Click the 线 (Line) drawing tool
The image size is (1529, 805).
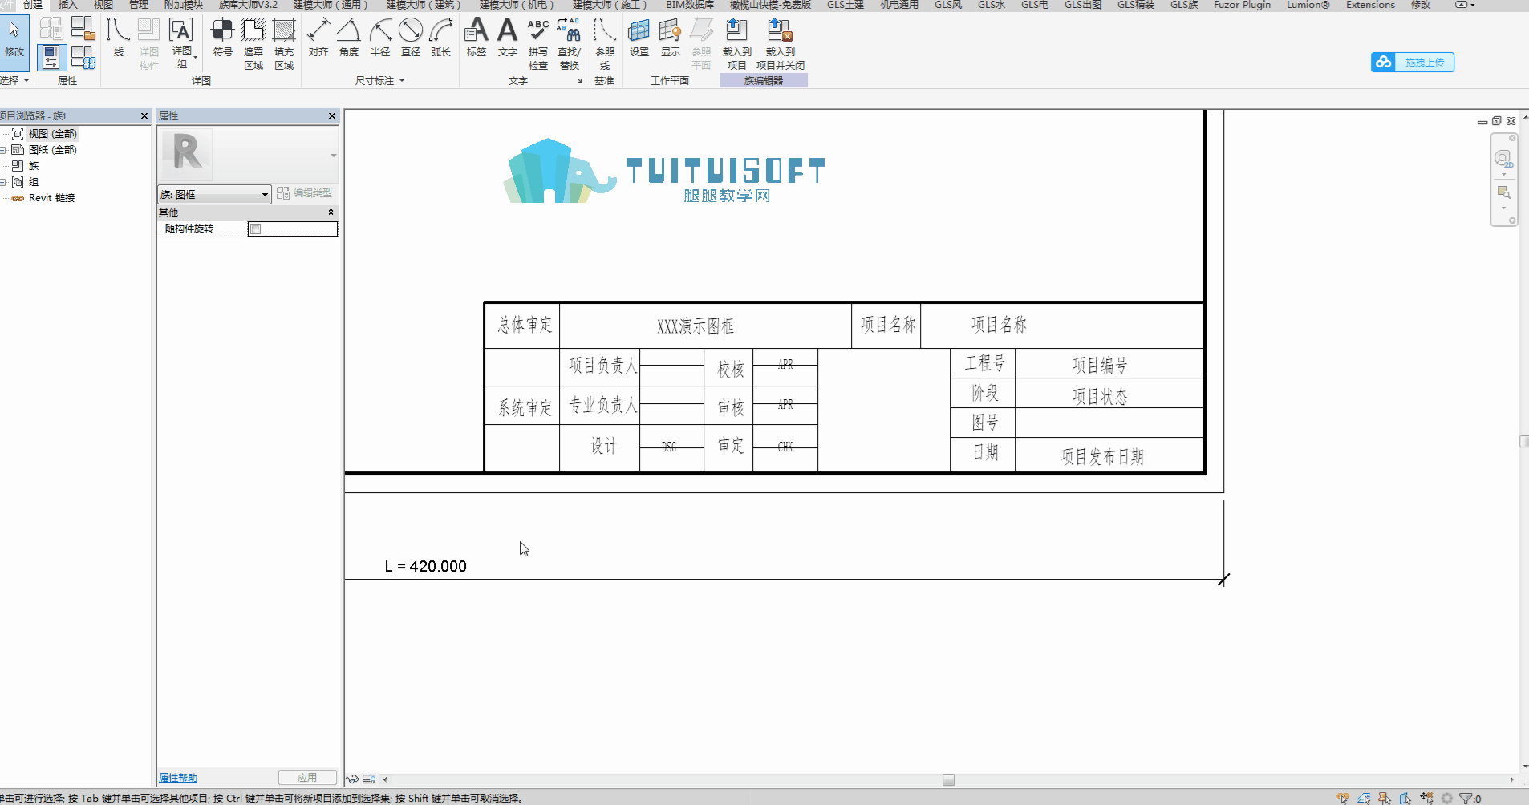pyautogui.click(x=119, y=38)
